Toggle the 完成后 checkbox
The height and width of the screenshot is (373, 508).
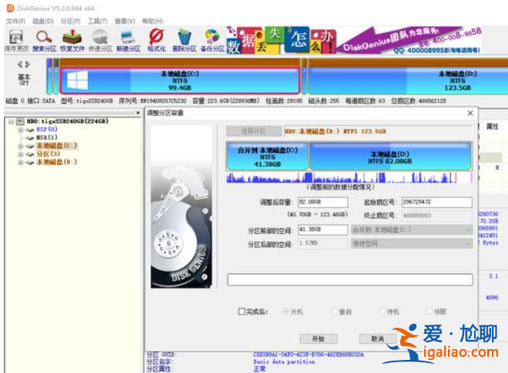[242, 311]
